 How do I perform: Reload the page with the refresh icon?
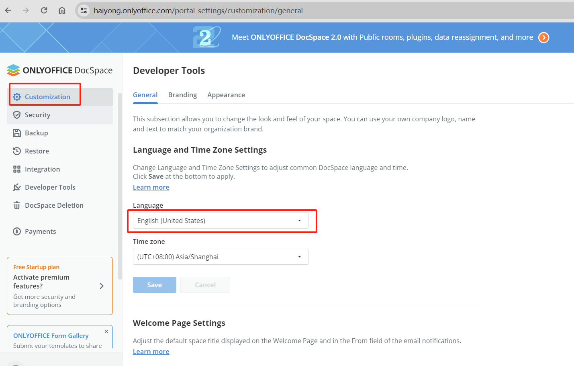click(x=44, y=10)
